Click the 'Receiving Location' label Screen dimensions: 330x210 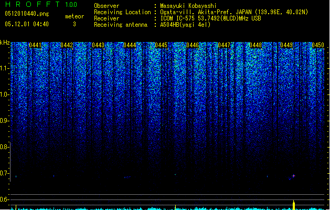click(x=122, y=12)
